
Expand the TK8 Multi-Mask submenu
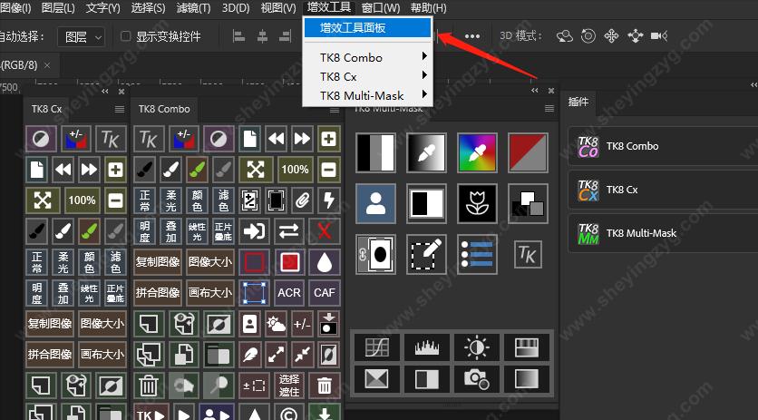[367, 95]
